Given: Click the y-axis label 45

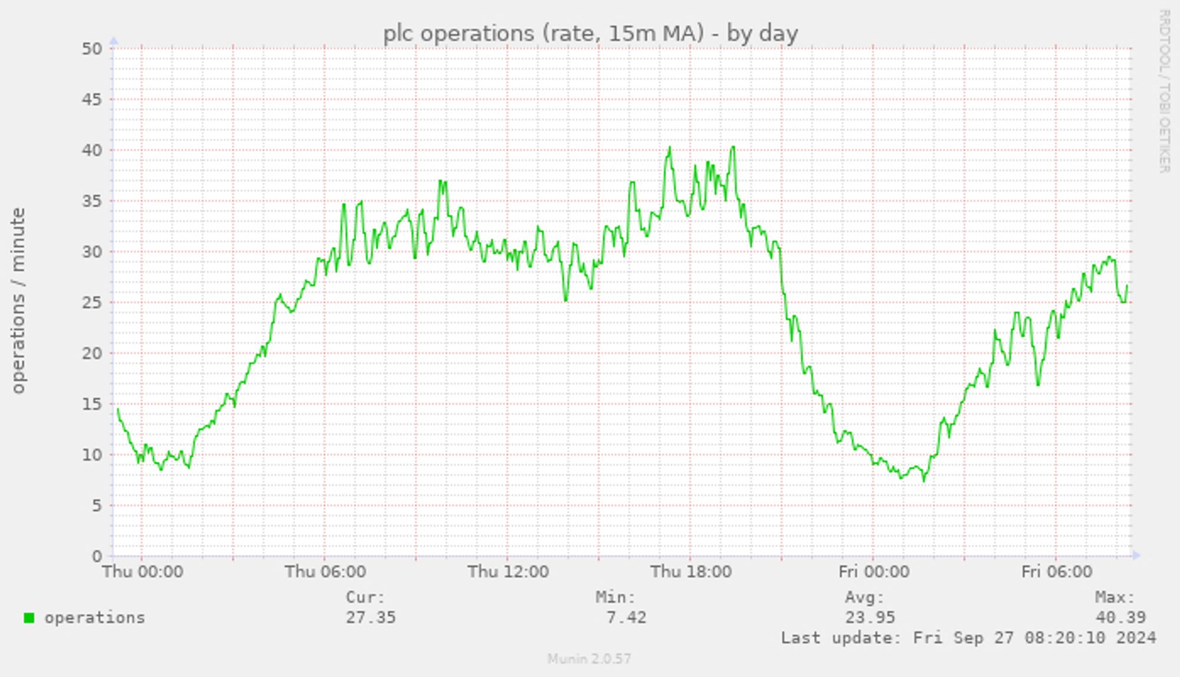Looking at the screenshot, I should (x=92, y=99).
